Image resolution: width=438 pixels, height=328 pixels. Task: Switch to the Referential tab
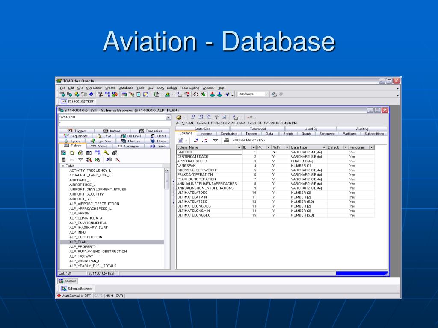tap(257, 129)
